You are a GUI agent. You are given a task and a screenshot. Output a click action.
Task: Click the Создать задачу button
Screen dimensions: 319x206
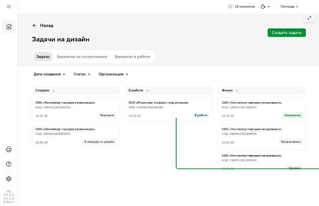286,33
